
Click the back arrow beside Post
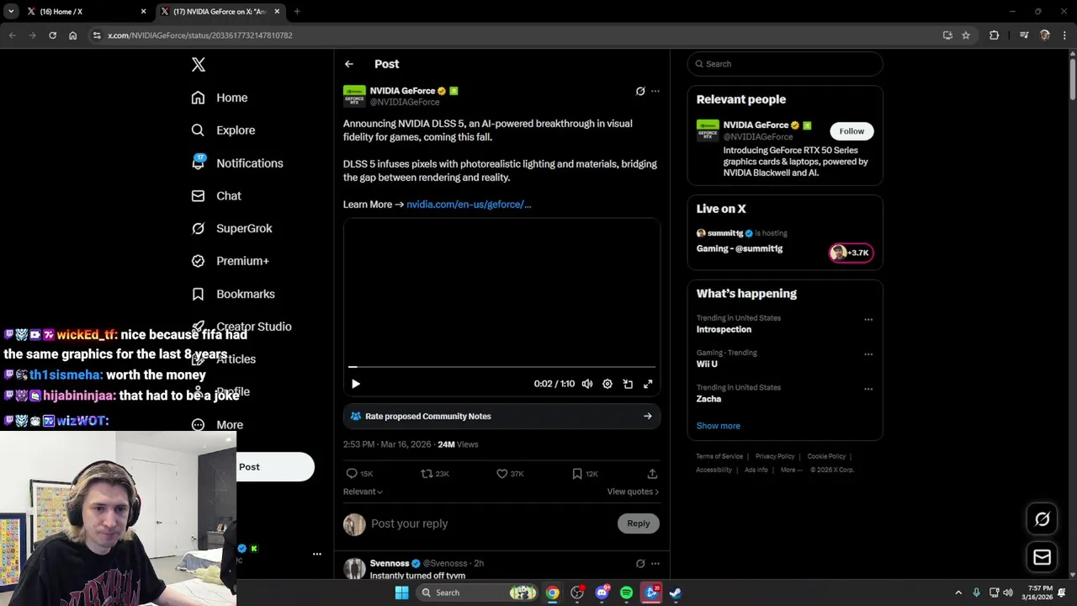point(348,64)
